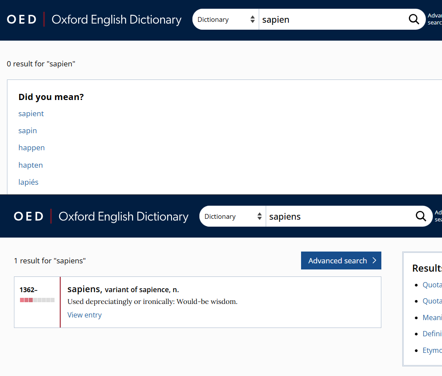Click the "1362–" date label
442x376 pixels.
(x=28, y=290)
